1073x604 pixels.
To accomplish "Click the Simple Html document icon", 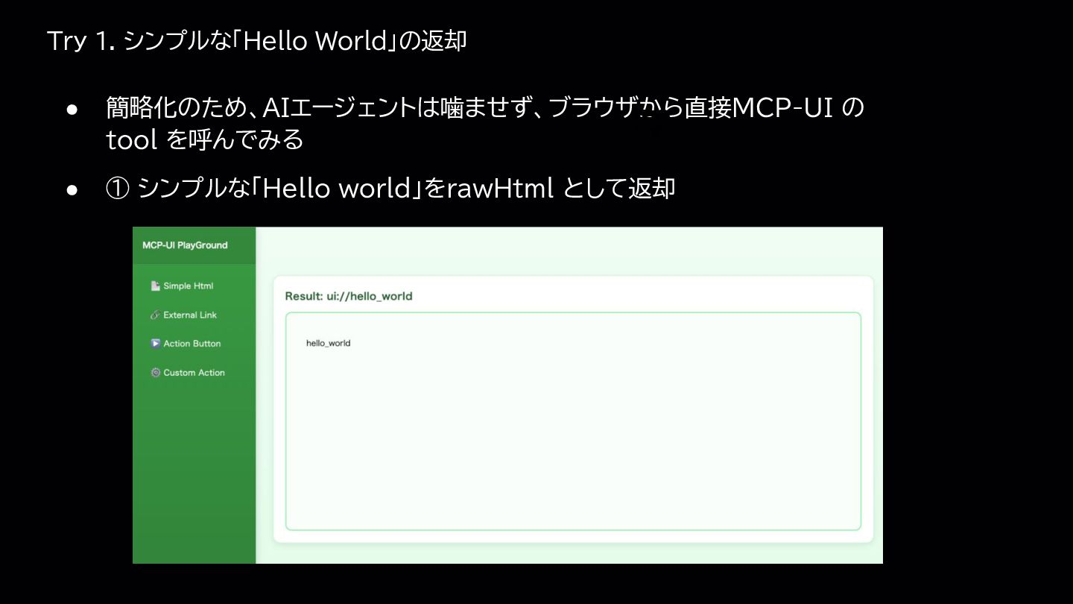I will coord(156,286).
